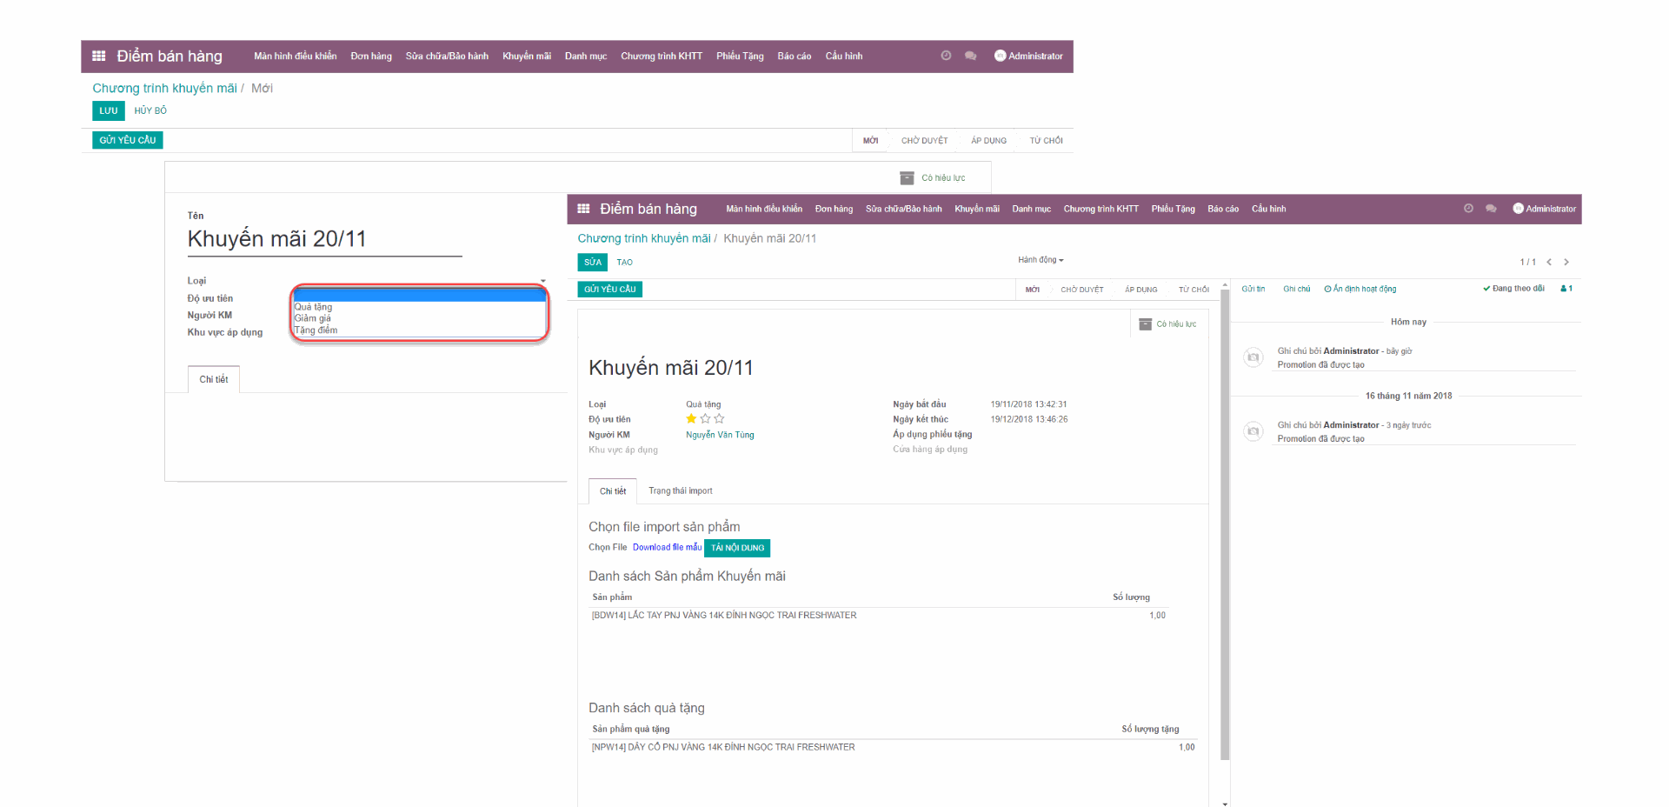Image resolution: width=1669 pixels, height=807 pixels.
Task: Select 'Quà tặng' from the Loại dropdown
Action: [314, 306]
